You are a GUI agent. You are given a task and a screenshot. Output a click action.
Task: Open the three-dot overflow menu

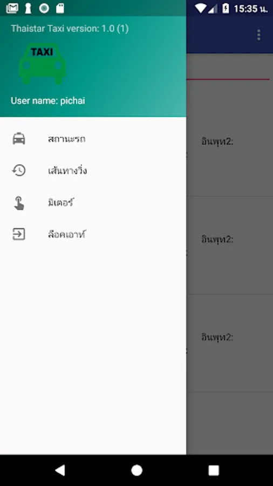[259, 35]
